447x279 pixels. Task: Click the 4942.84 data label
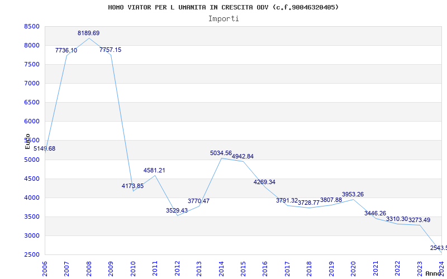242,156
